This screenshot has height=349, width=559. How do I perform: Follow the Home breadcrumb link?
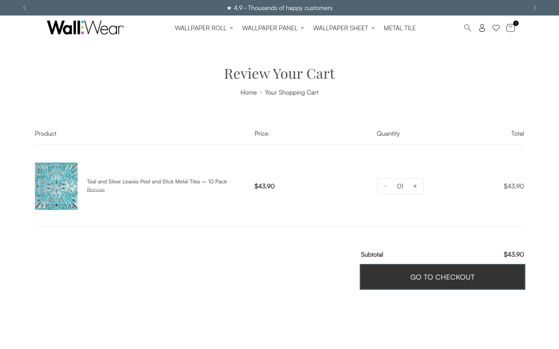[248, 92]
